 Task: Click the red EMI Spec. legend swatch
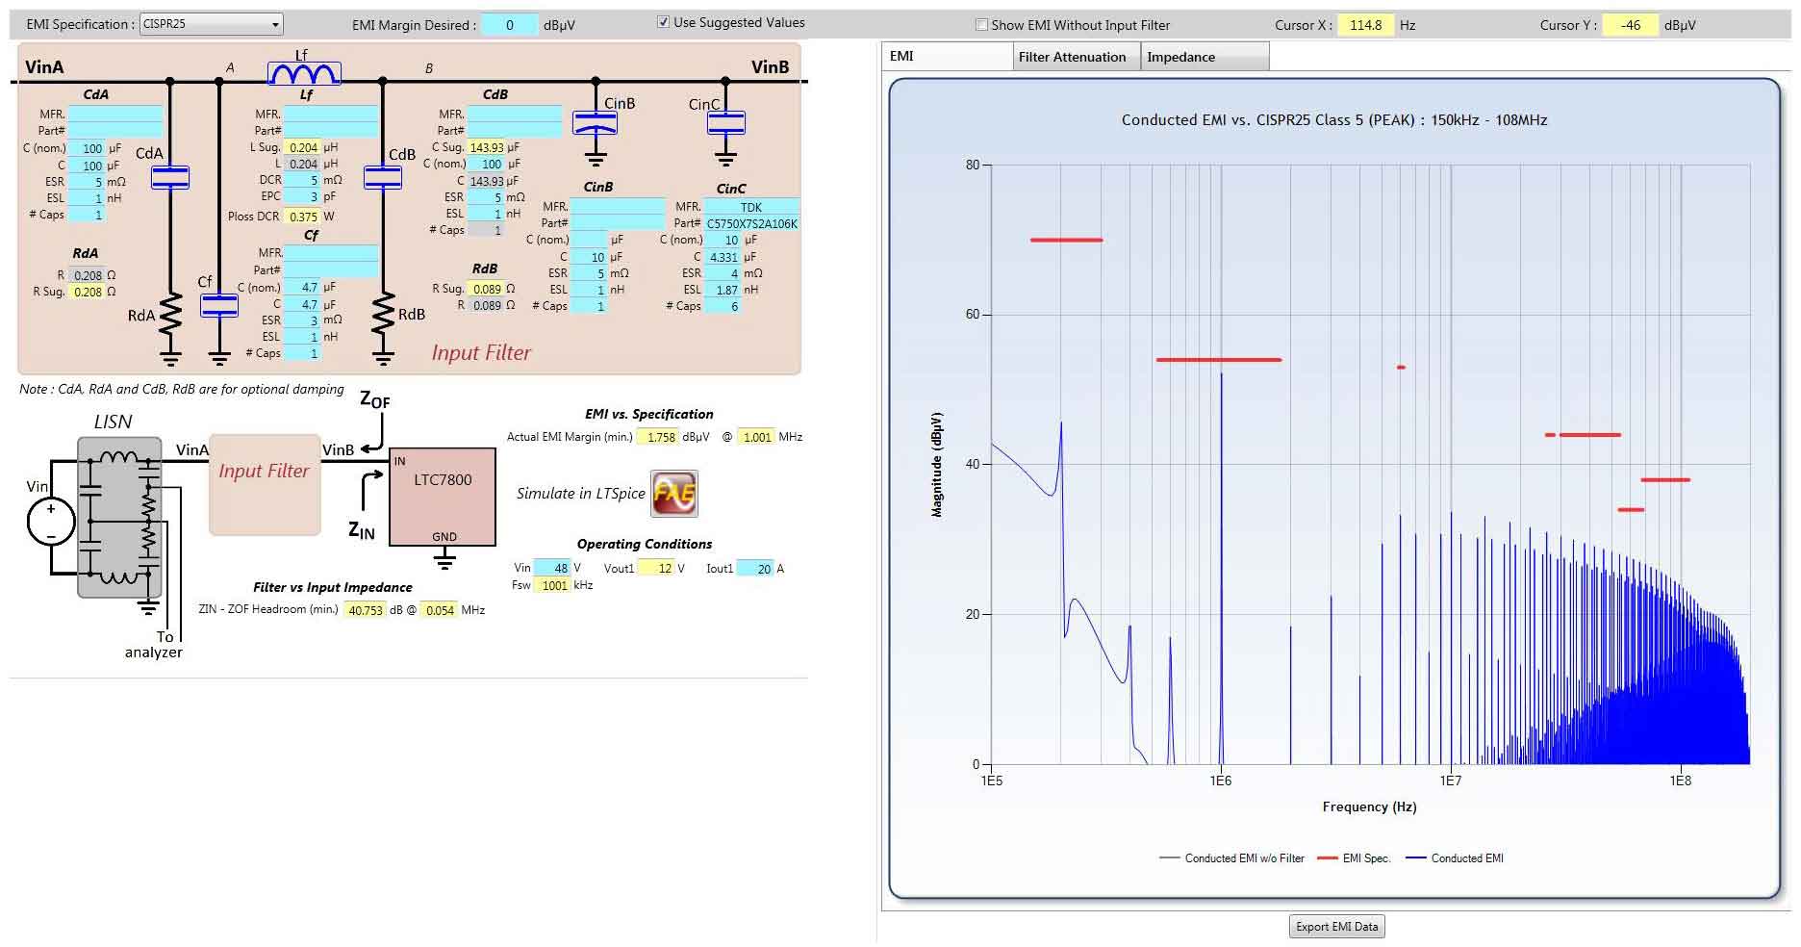[x=1328, y=858]
